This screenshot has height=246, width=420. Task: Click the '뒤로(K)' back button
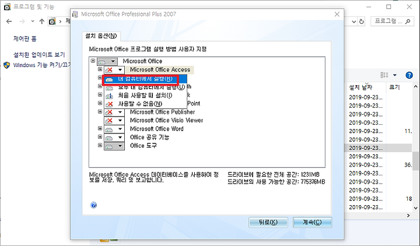point(268,222)
